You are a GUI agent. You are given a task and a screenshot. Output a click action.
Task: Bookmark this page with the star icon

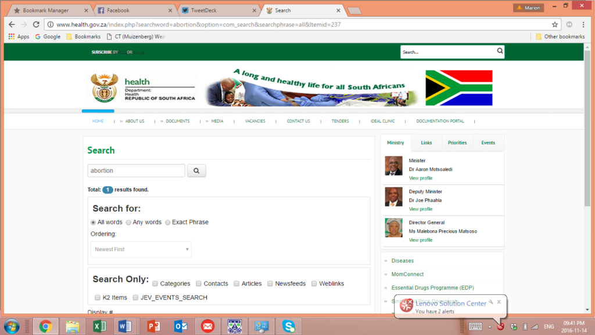coord(555,24)
